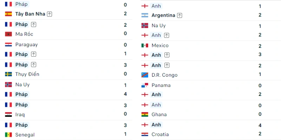Click the Argentina flag icon
This screenshot has width=281, height=140.
coord(145,15)
